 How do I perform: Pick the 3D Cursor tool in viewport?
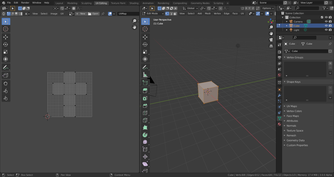tap(145, 29)
